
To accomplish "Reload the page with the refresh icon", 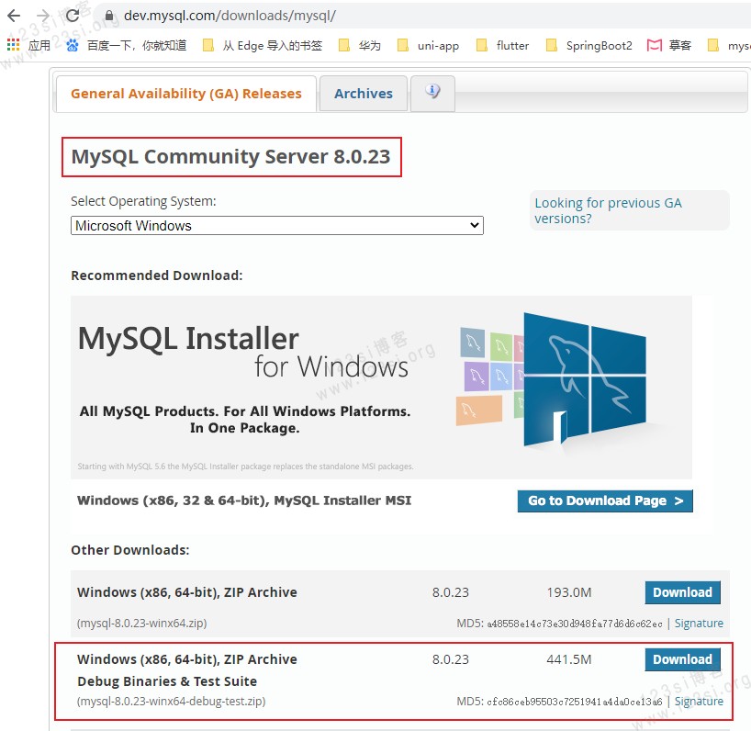I will click(x=73, y=16).
